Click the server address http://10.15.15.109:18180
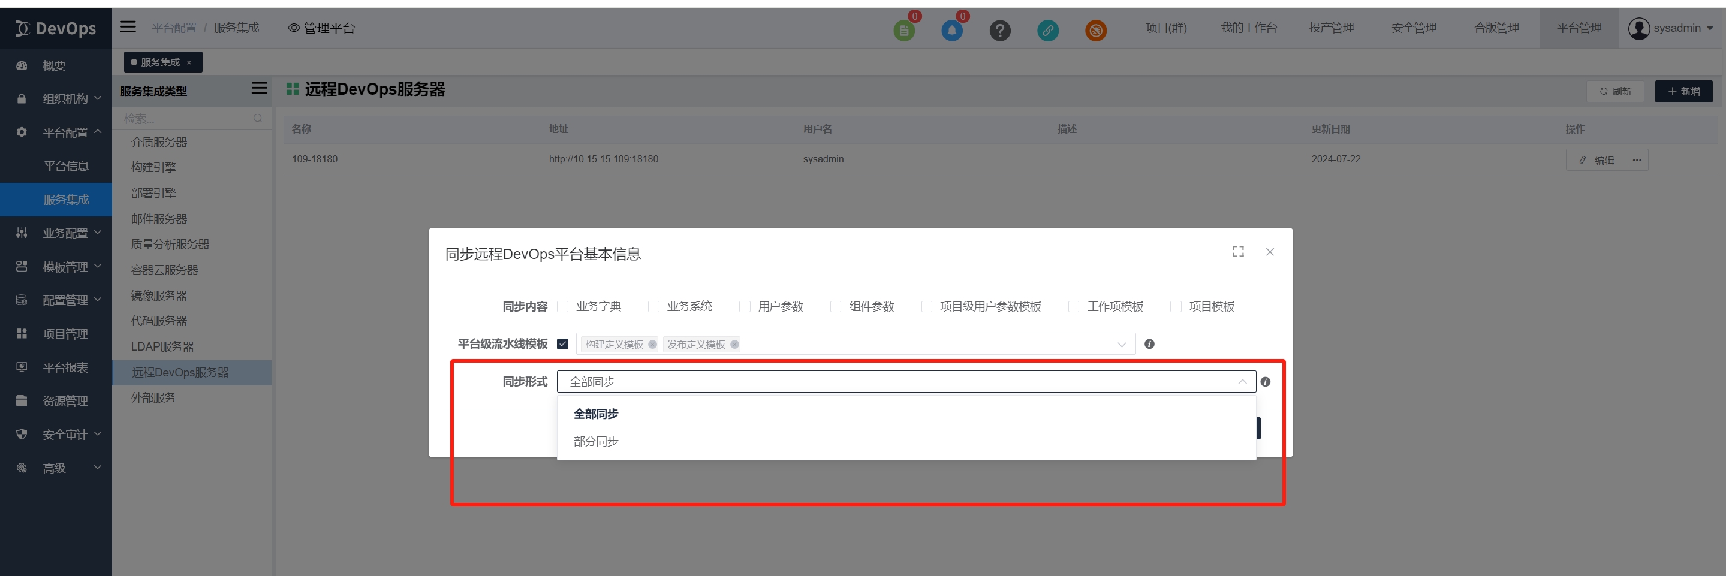 coord(603,159)
